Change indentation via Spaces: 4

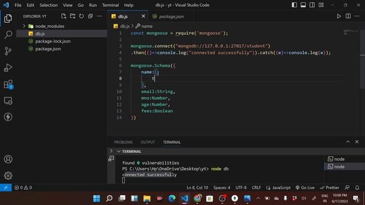coord(222,187)
